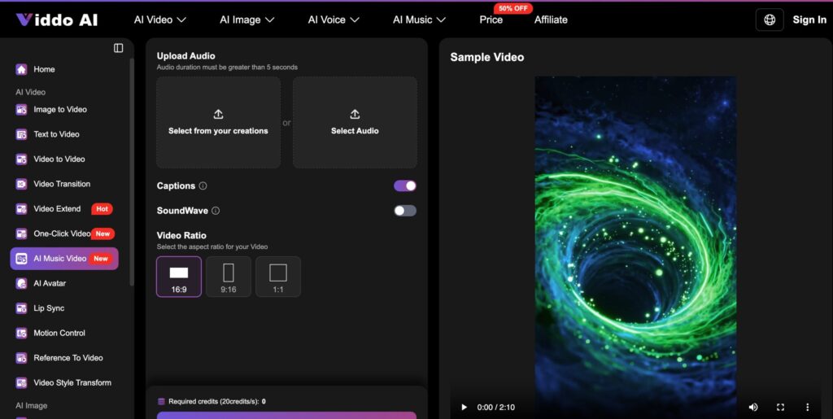Enter fullscreen for sample video

tap(780, 408)
